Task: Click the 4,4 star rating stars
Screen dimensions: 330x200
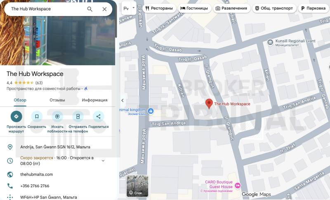Action: 24,83
